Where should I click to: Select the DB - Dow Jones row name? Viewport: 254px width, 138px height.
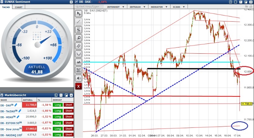click(11, 129)
